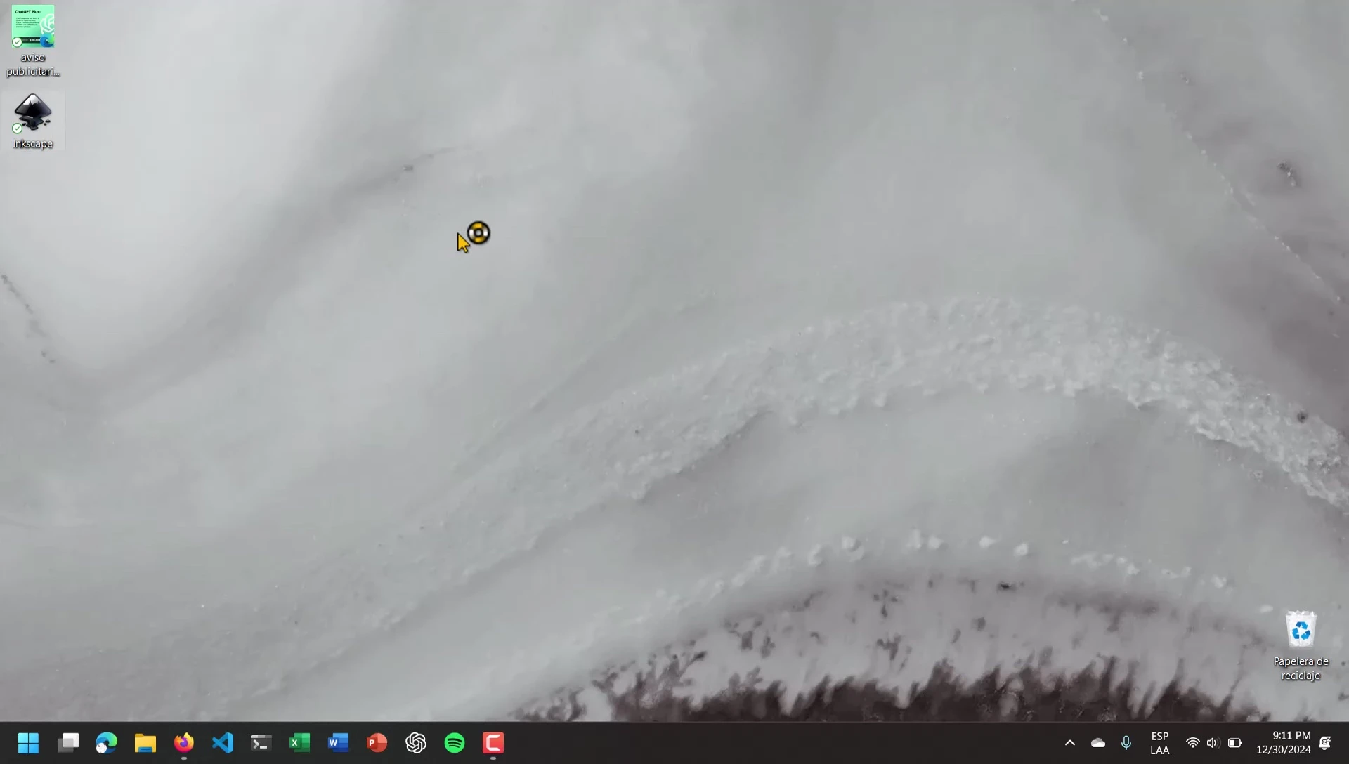1349x764 pixels.
Task: Open the ChatGPT app from the taskbar
Action: pyautogui.click(x=416, y=743)
